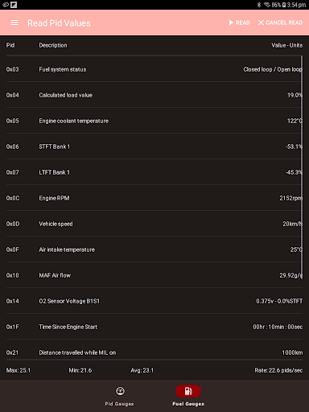Select the MAF Air flow row
The width and height of the screenshot is (309, 412).
tap(154, 275)
